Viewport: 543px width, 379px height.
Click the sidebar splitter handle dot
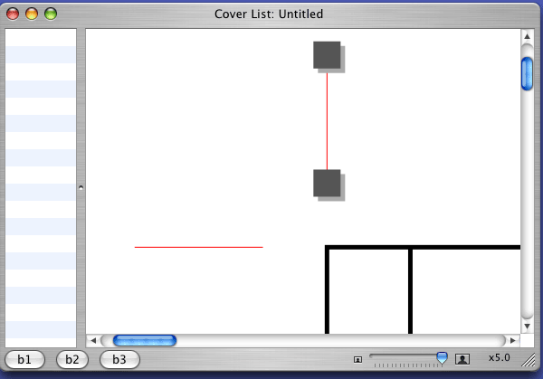(x=81, y=188)
